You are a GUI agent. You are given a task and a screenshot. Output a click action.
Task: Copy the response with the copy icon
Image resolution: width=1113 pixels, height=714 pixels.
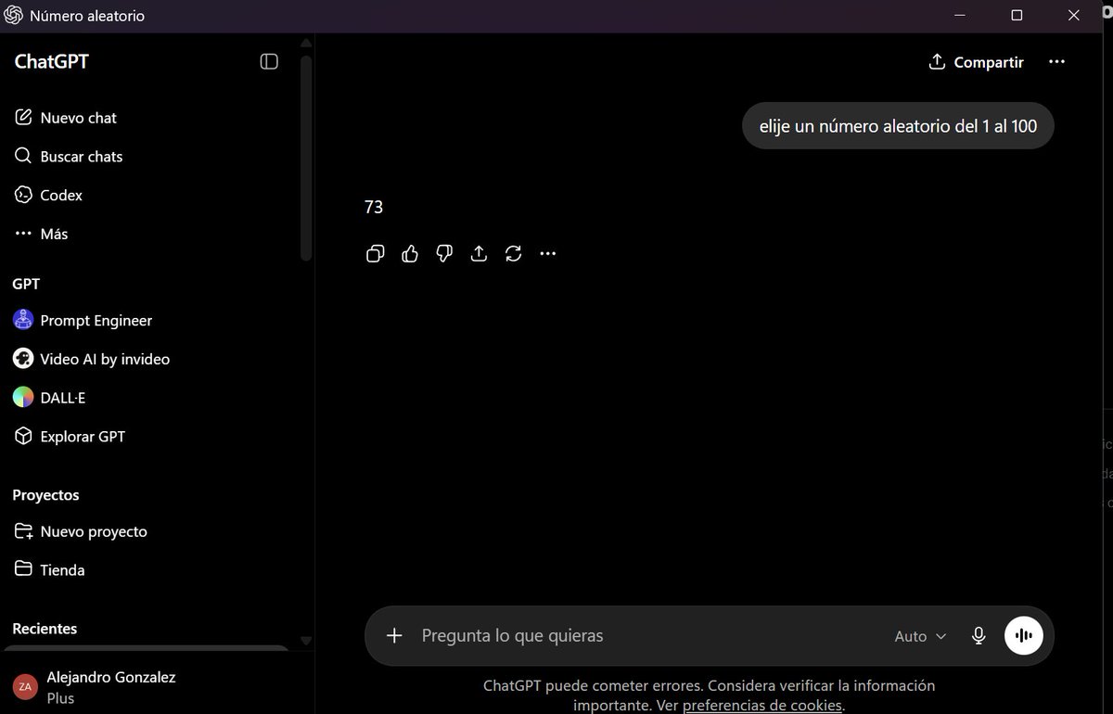point(376,253)
